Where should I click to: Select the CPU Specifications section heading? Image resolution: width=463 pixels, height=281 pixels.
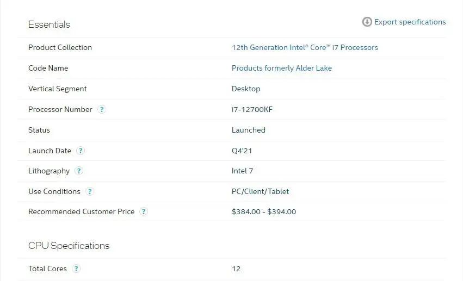coord(69,246)
